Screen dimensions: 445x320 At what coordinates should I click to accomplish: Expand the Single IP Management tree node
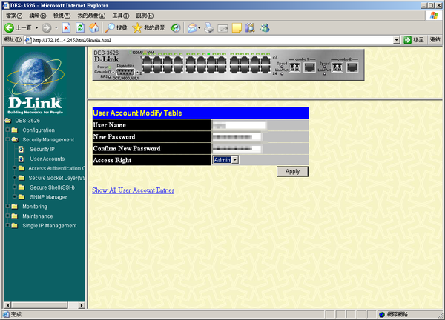pos(7,225)
